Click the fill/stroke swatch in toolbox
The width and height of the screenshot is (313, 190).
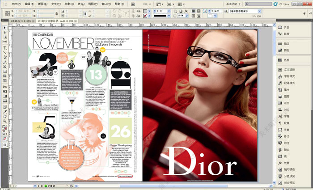tap(5, 127)
